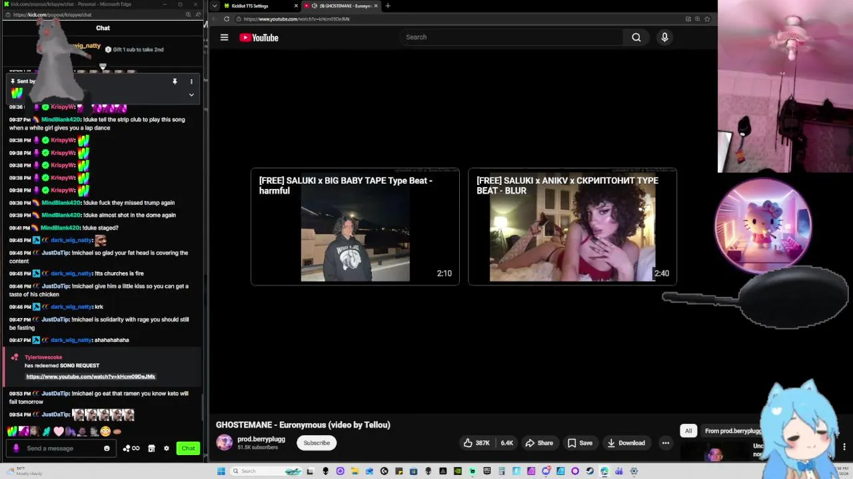Open the prod.berryplugg channel name link
Screen dimensions: 853x479
coord(261,439)
